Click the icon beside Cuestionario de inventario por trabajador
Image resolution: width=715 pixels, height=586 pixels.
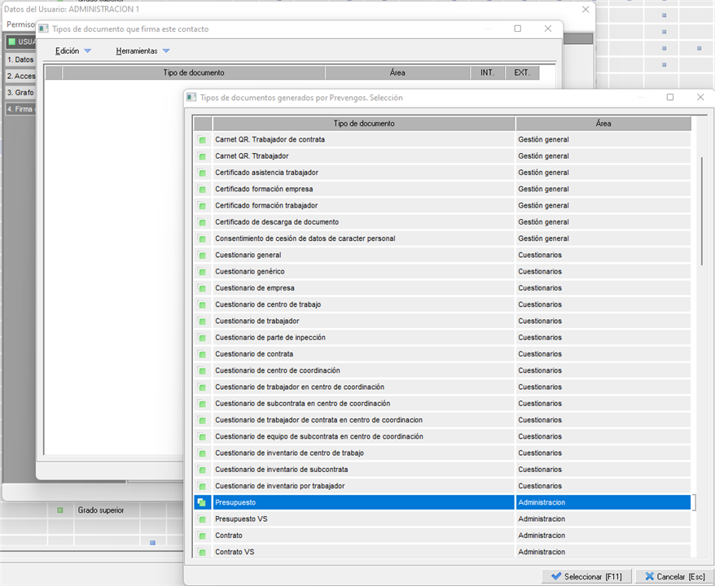[202, 487]
